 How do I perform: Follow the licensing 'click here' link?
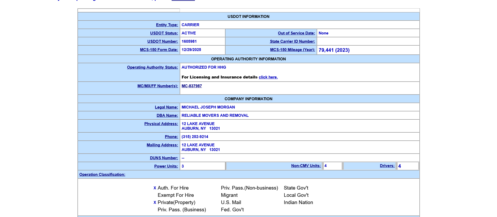tap(268, 77)
